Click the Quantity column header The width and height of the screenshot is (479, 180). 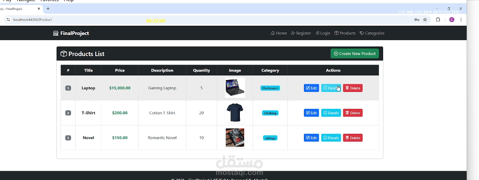[201, 70]
